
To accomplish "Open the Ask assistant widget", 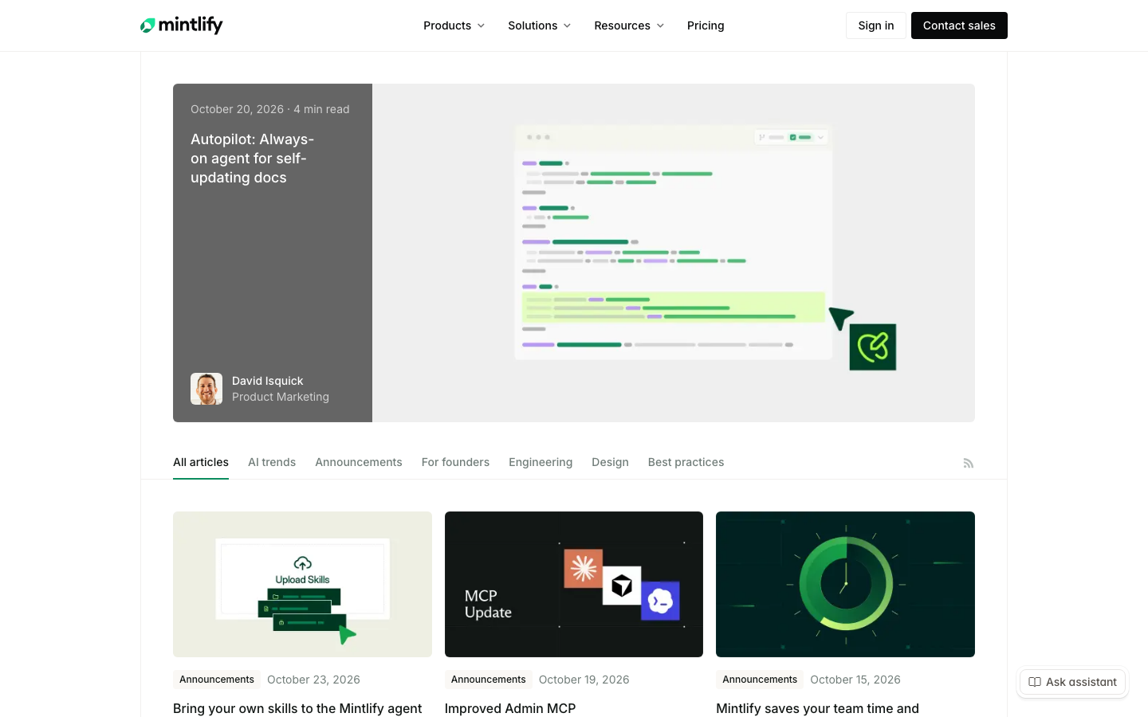I will (1073, 682).
